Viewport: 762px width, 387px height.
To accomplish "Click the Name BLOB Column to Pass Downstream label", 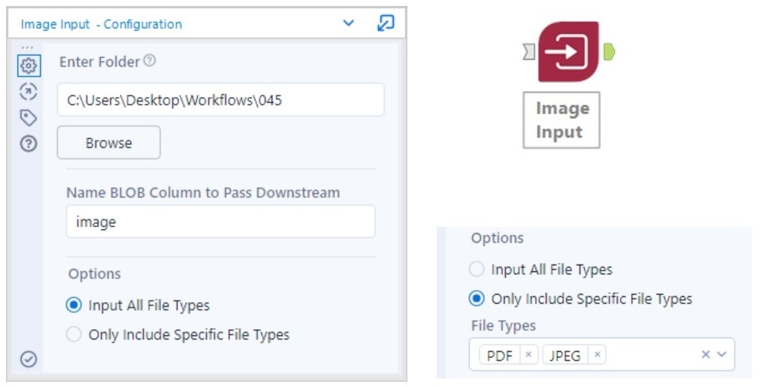I will 203,192.
